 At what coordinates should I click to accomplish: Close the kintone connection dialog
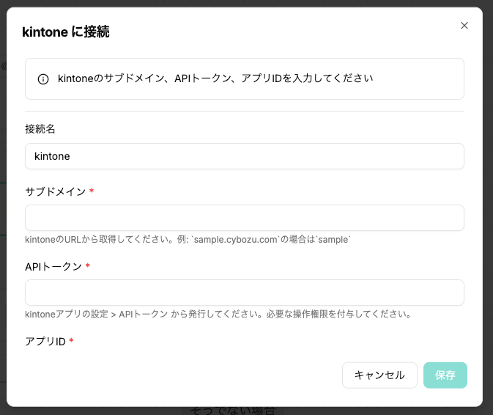tap(464, 26)
